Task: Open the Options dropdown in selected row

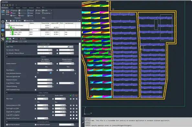Action: coord(39,30)
